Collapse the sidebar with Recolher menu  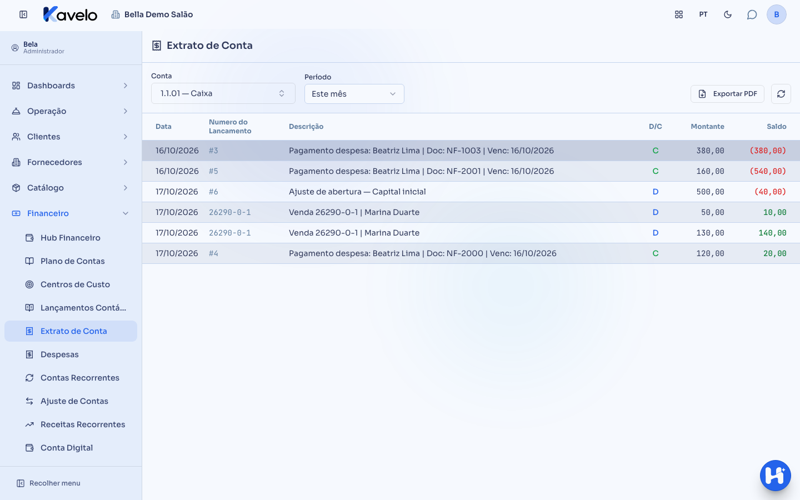coord(48,483)
